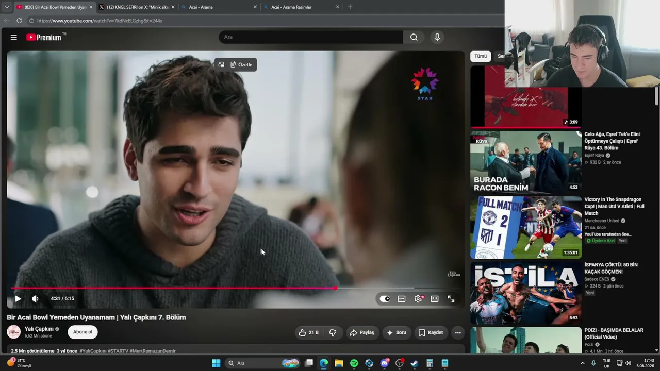Like the video (21 B)

pyautogui.click(x=308, y=333)
